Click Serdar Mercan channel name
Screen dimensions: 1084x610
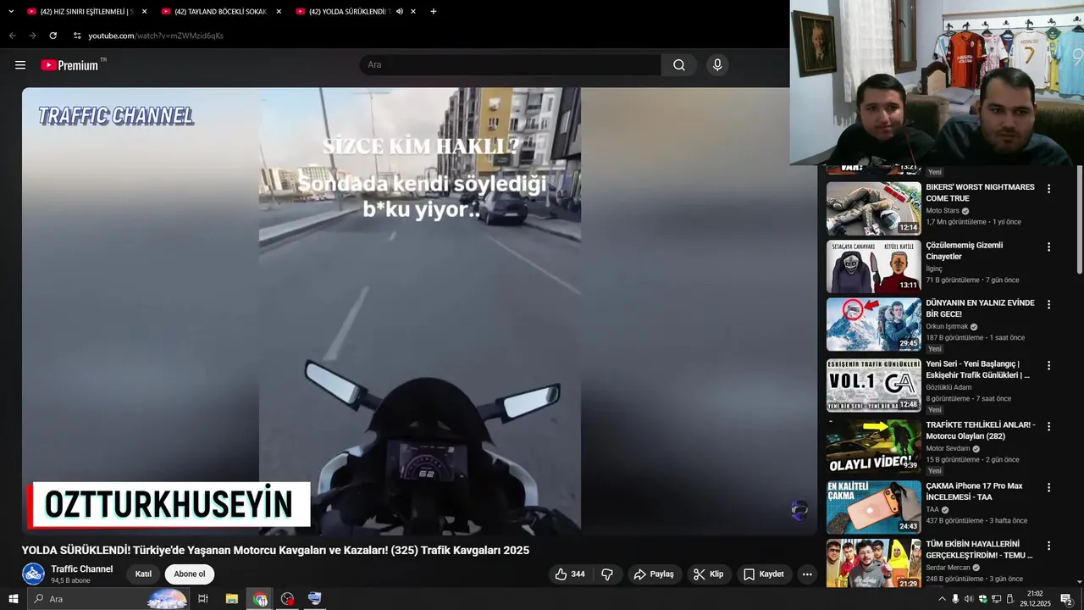(948, 568)
